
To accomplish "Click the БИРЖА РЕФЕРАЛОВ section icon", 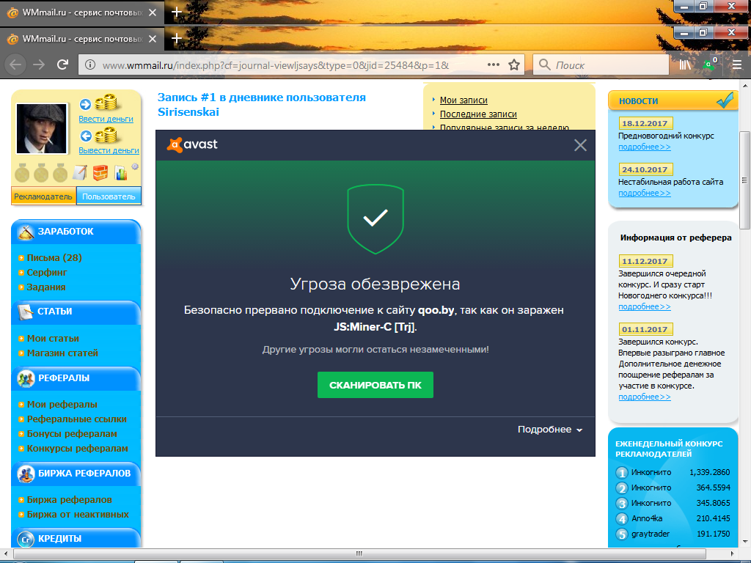I will coord(26,474).
